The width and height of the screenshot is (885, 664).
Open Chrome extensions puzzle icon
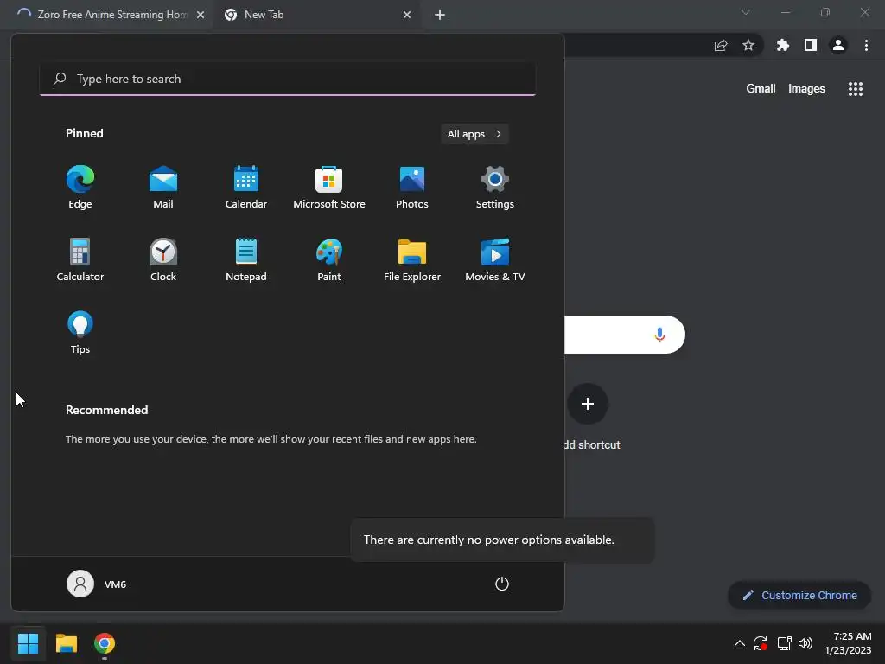click(783, 45)
